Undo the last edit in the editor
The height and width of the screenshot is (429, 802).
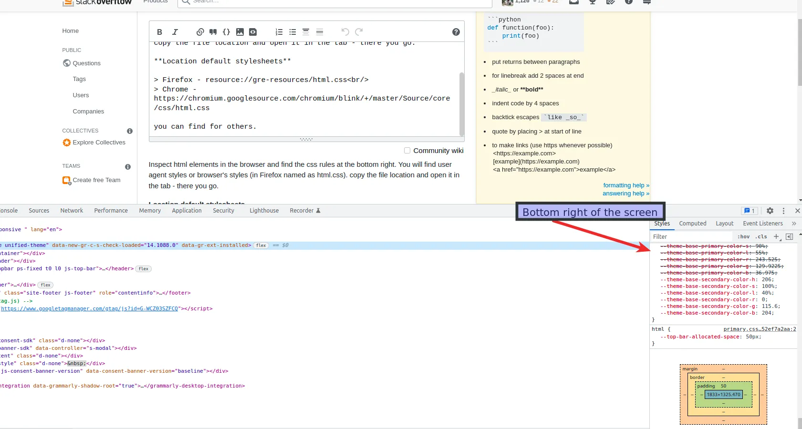tap(345, 32)
